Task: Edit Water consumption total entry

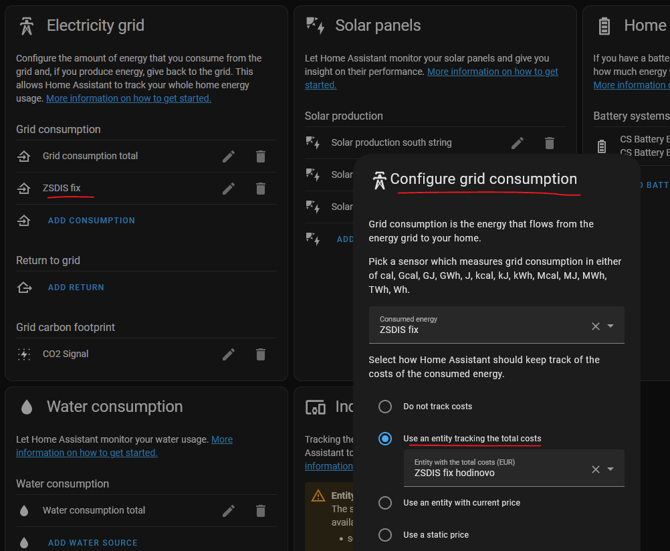Action: (229, 511)
